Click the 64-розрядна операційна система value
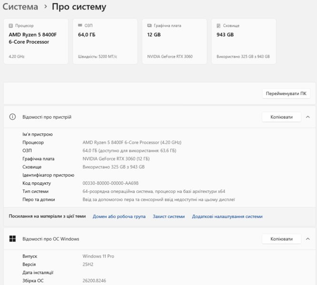This screenshot has width=317, height=285. 154,191
